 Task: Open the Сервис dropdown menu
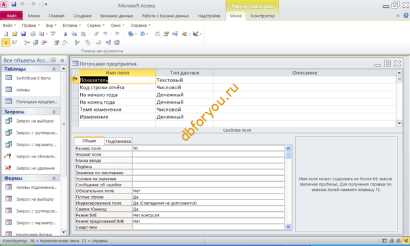tap(96, 26)
